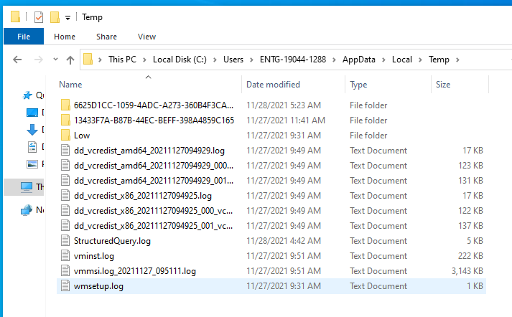Select dd_vcredist_amd64_20211127094929_001 file icon
This screenshot has height=317, width=512.
click(x=65, y=180)
